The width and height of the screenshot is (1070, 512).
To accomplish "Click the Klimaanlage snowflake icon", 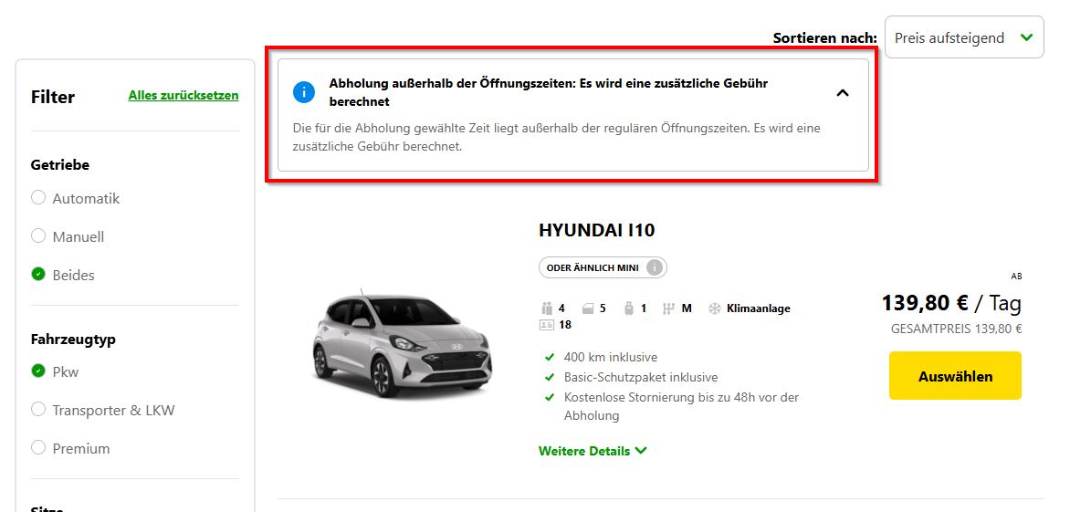I will pos(715,308).
